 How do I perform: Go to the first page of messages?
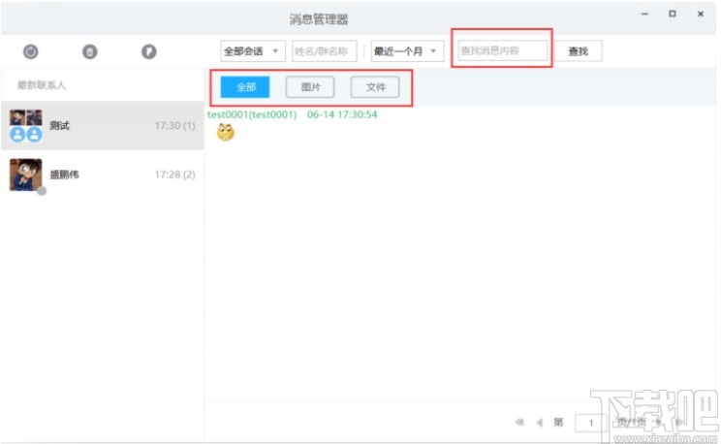(519, 422)
